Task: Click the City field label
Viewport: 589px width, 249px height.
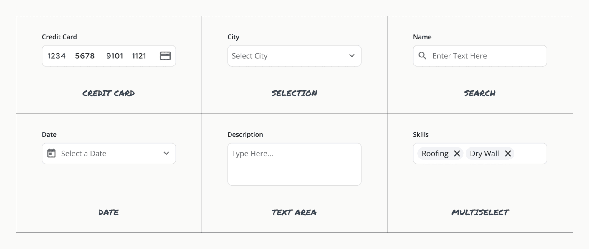Action: (x=233, y=37)
